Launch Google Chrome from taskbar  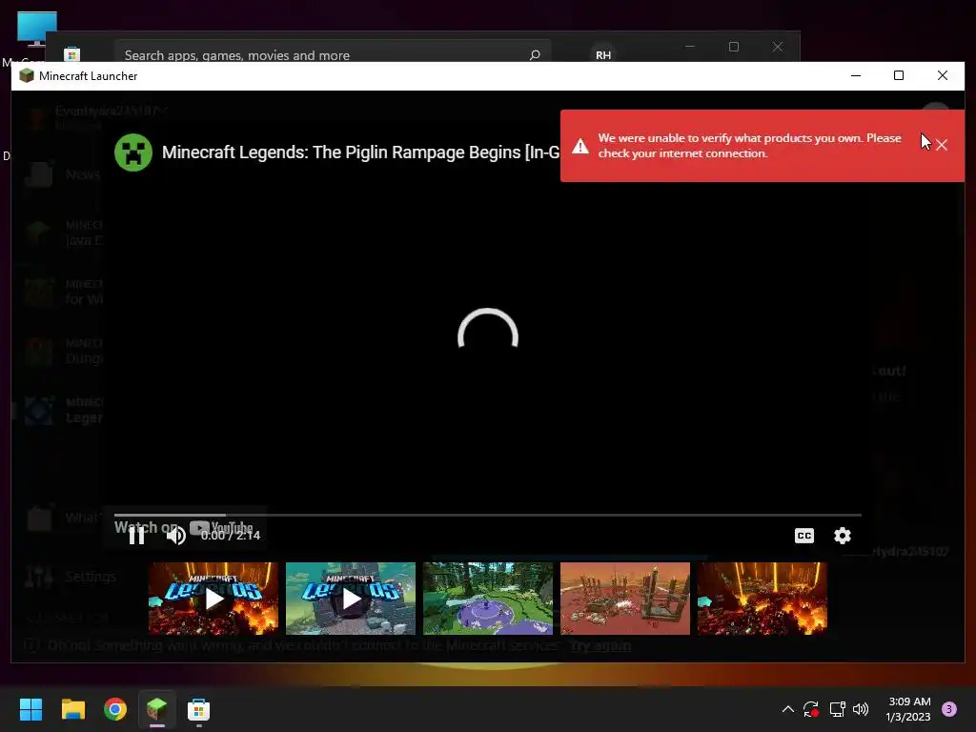pos(115,709)
